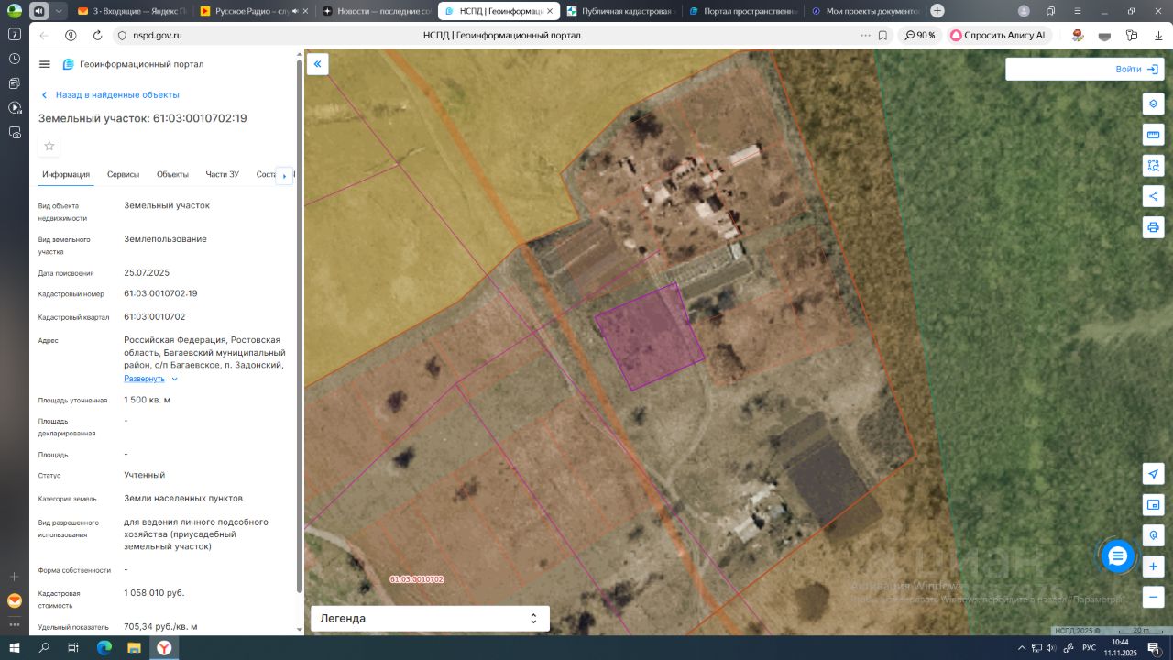Open the hamburger menu of the Geoportal
Screen dimensions: 1173x660
pos(45,64)
